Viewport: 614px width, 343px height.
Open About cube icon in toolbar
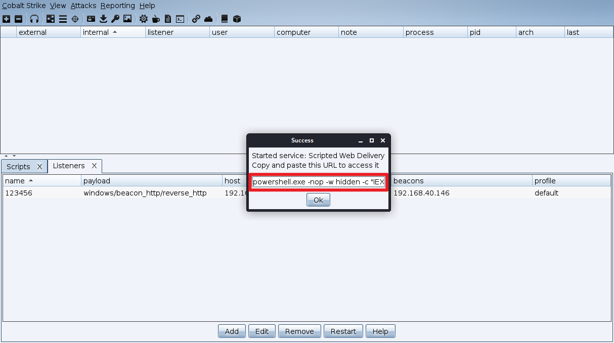pyautogui.click(x=237, y=19)
